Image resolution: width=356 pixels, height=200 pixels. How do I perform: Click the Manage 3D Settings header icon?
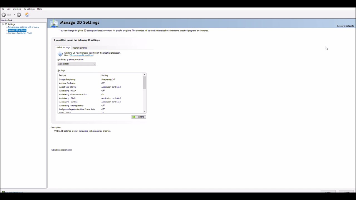point(54,24)
